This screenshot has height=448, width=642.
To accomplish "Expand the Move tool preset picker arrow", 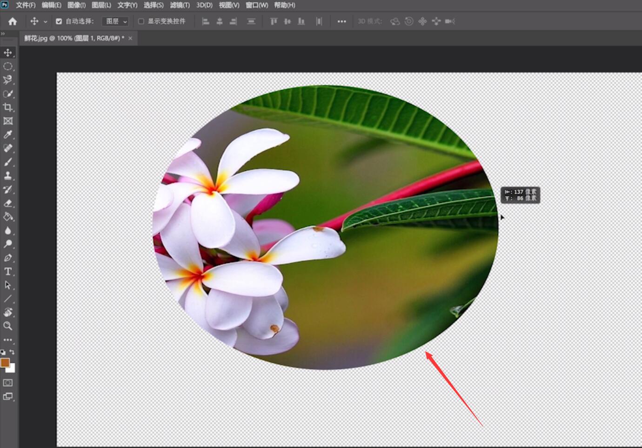I will click(x=45, y=21).
